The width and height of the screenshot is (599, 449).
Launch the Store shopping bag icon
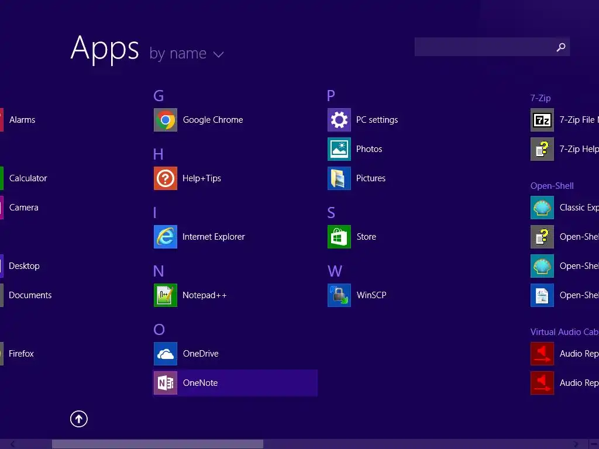[x=339, y=237]
